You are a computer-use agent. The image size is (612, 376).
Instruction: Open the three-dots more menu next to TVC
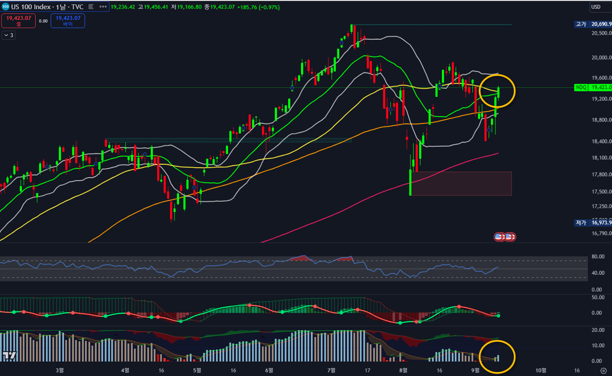point(102,7)
